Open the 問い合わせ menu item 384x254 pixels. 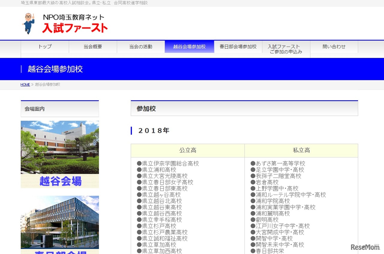coord(334,47)
